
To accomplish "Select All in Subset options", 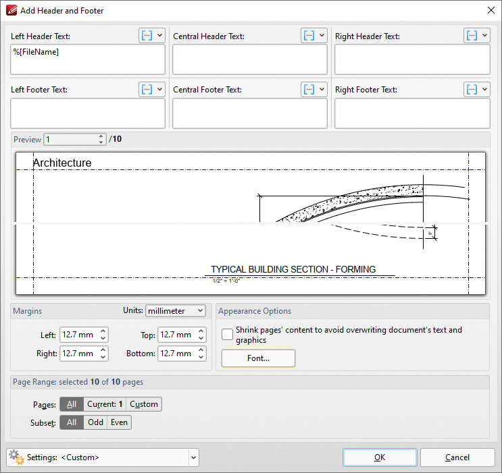I will [x=72, y=422].
